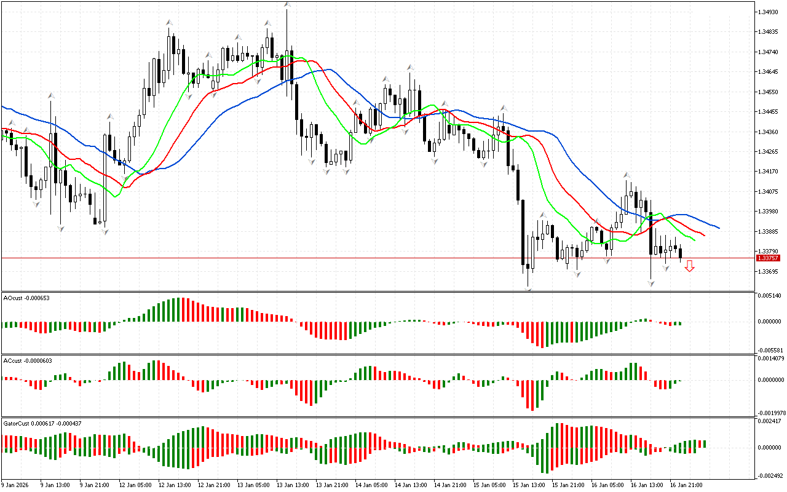
Task: Click the last green bar in the AOcust histogram
Action: (680, 323)
